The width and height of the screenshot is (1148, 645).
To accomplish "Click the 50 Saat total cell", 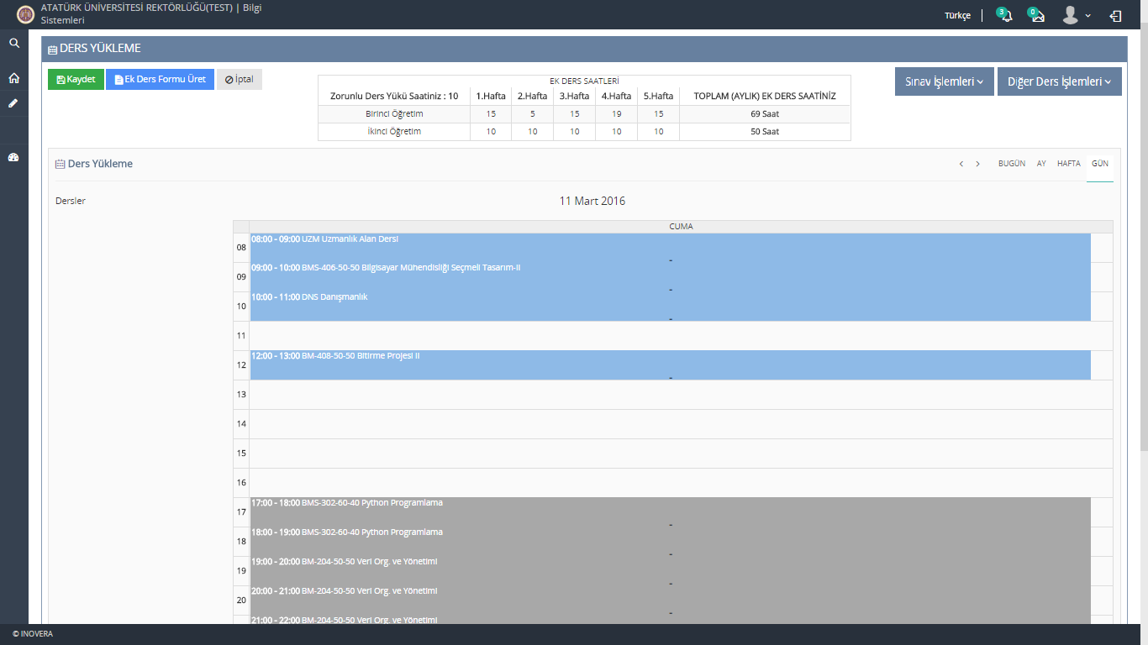I will 765,132.
